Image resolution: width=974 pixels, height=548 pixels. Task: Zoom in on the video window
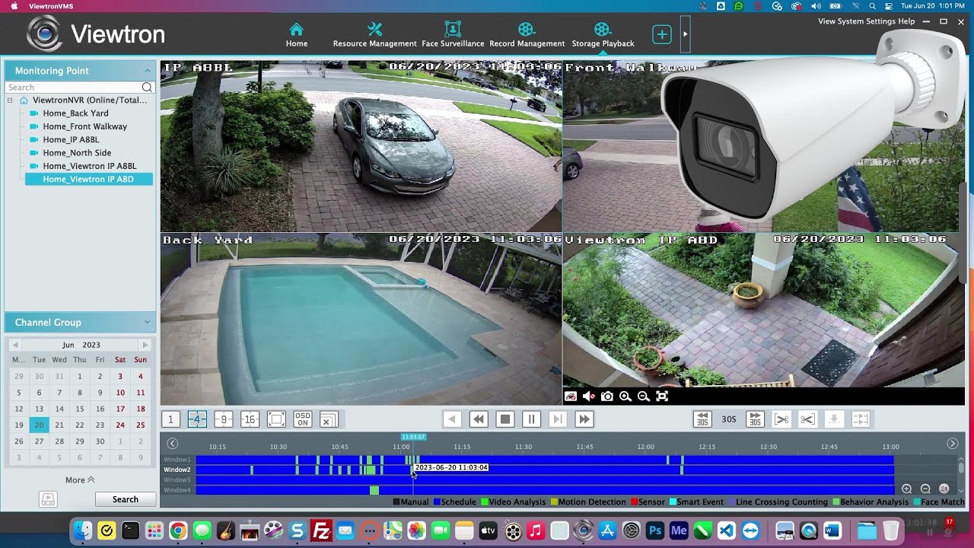[x=625, y=397]
